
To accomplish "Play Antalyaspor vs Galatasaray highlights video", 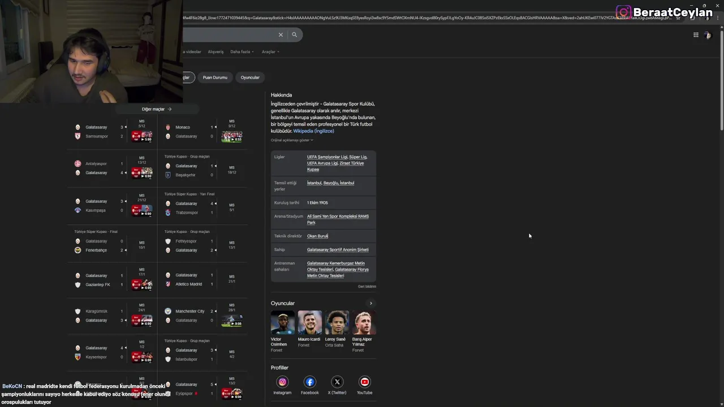I will point(142,173).
